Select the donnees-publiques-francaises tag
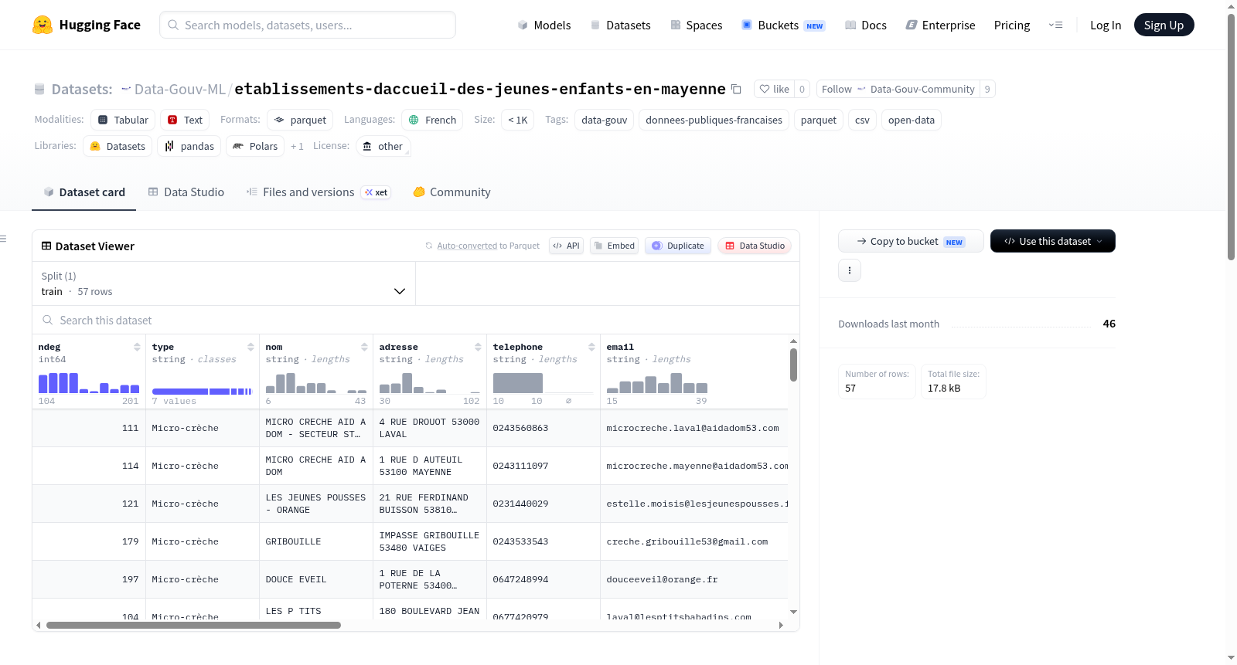The width and height of the screenshot is (1237, 665). (x=714, y=120)
